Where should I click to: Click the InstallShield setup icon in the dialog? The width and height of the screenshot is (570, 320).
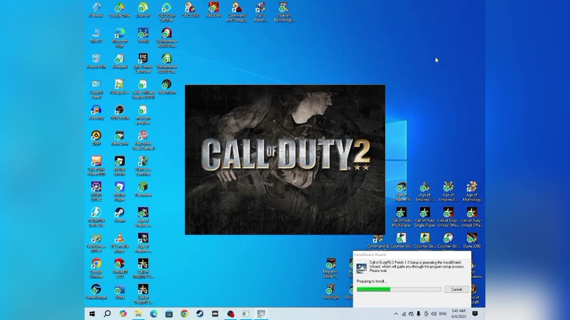point(361,268)
